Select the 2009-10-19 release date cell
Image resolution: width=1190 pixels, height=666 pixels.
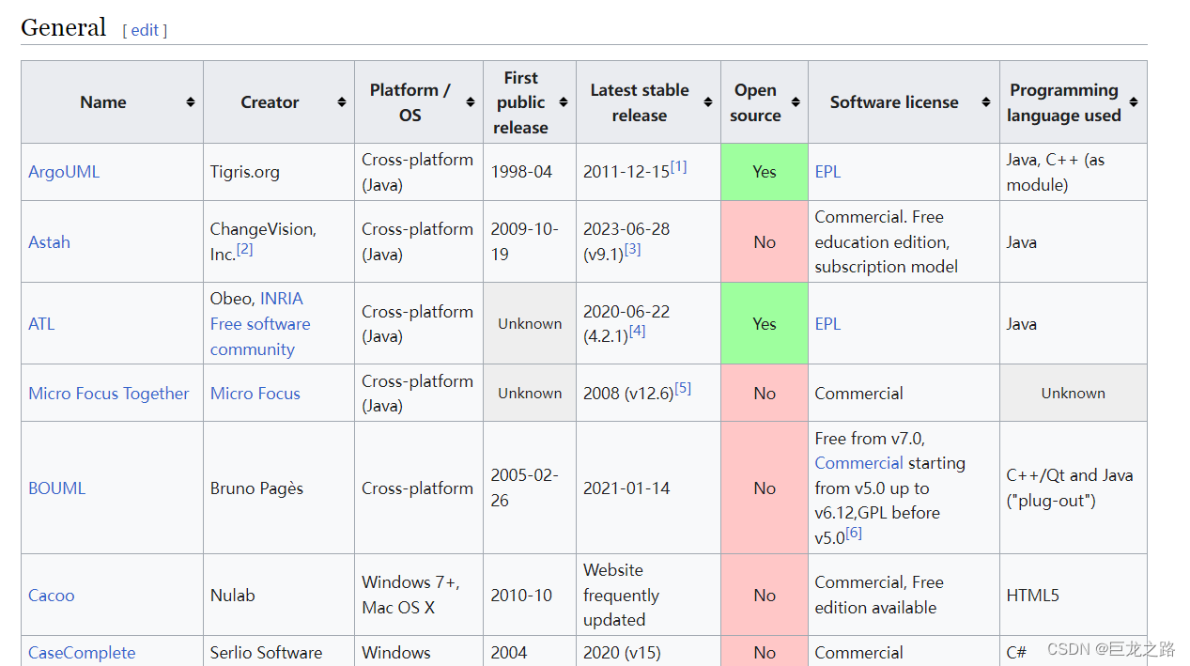coord(530,242)
